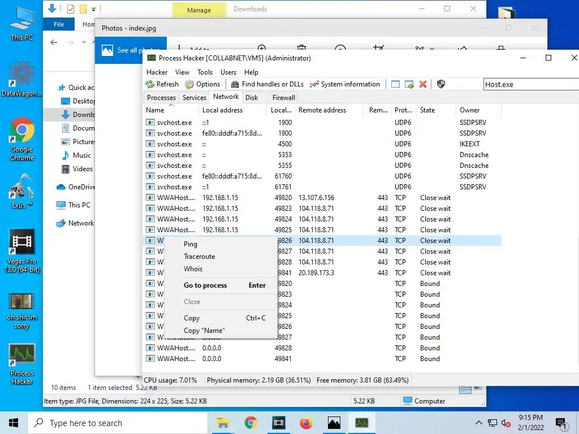Image resolution: width=579 pixels, height=434 pixels.
Task: Click Physical memory in the status bar
Action: (258, 380)
